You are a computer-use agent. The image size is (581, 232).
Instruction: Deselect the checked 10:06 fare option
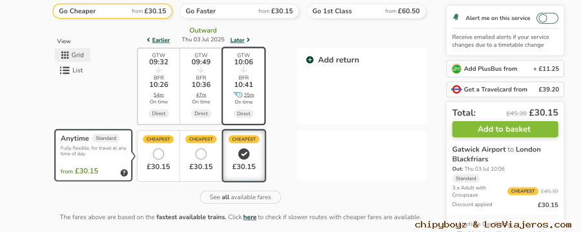244,154
